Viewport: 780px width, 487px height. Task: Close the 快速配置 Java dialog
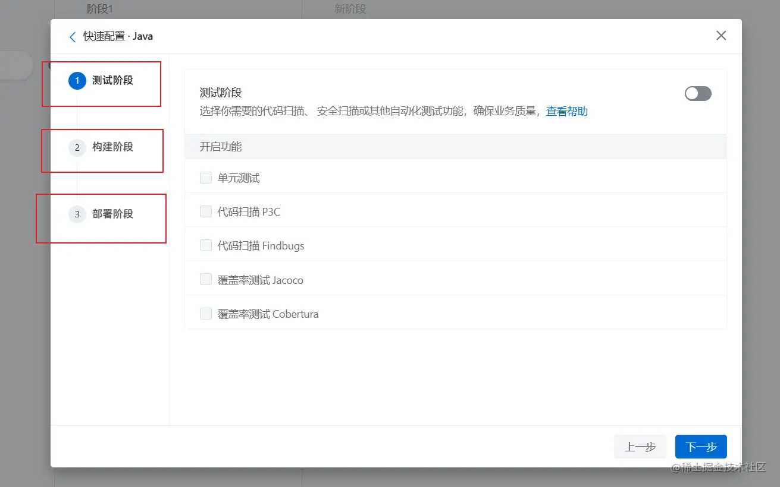click(721, 36)
